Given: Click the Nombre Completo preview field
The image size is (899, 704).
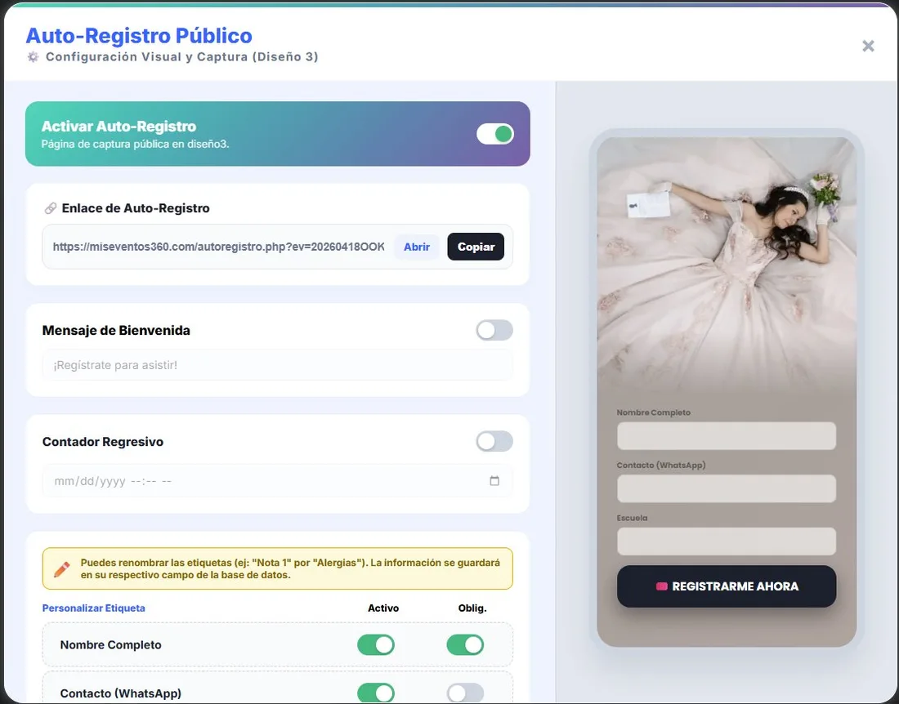Looking at the screenshot, I should coord(727,436).
